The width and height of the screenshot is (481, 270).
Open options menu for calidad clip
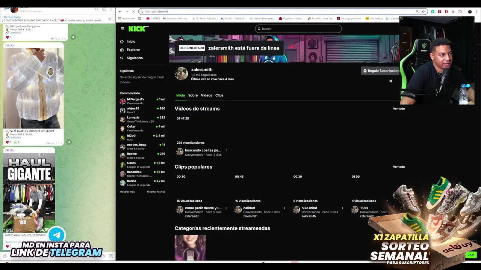[284, 208]
